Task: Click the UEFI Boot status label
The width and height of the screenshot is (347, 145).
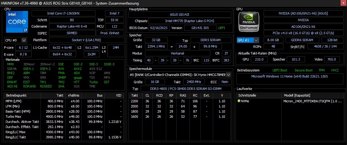Action: pos(279,70)
